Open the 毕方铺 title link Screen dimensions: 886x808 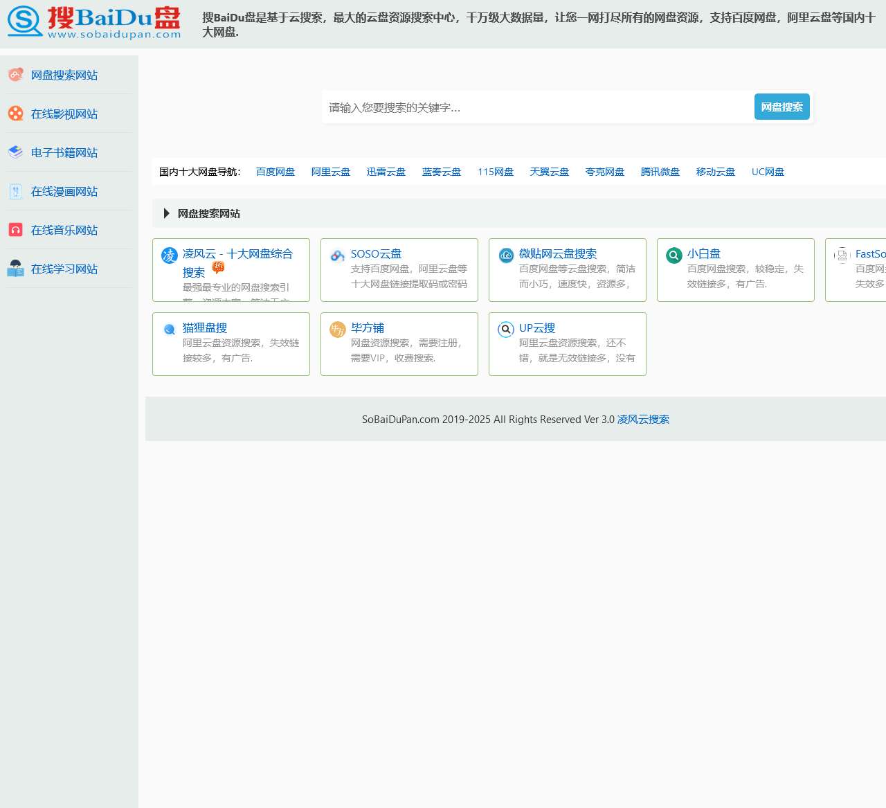pyautogui.click(x=368, y=328)
